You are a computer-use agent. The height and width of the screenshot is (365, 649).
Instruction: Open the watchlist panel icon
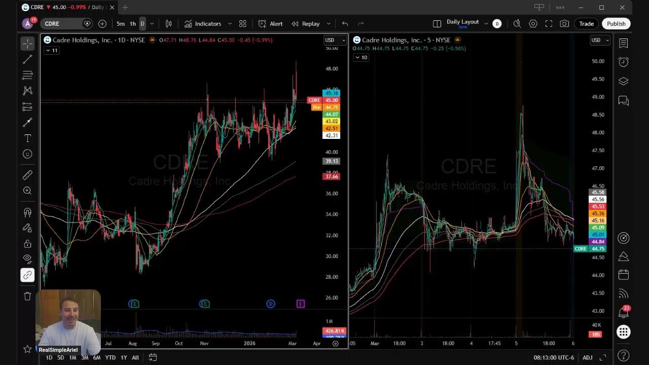624,44
